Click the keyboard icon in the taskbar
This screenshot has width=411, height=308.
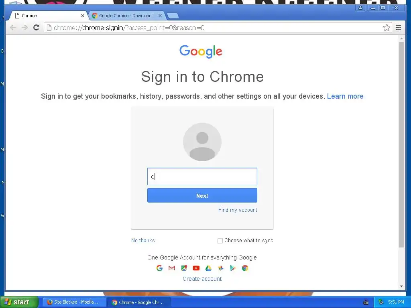point(366,302)
